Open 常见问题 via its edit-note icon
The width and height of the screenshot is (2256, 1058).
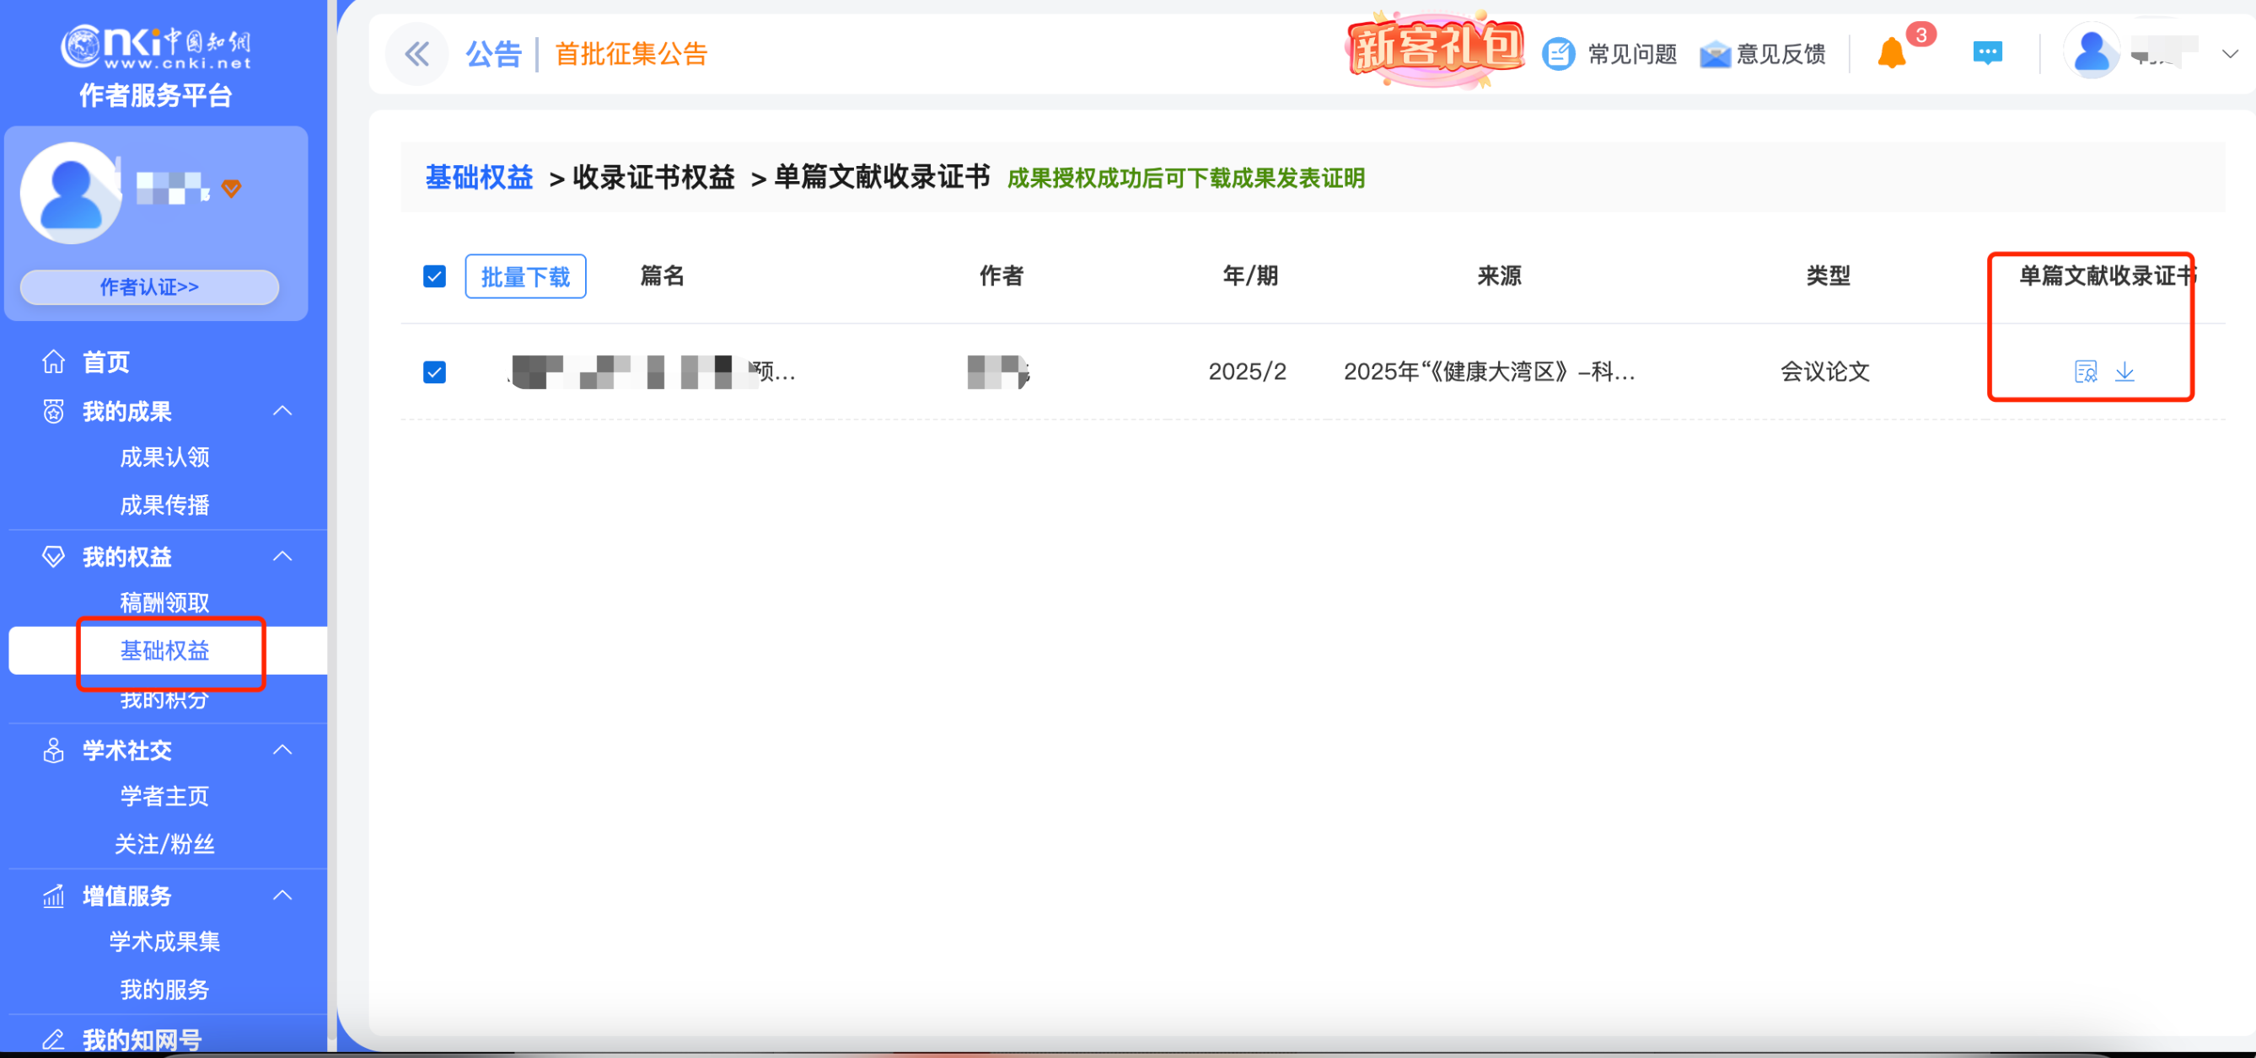1559,52
